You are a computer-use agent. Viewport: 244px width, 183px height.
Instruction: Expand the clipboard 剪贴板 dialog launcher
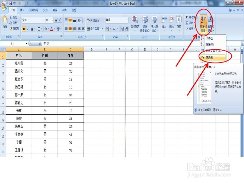[19, 37]
